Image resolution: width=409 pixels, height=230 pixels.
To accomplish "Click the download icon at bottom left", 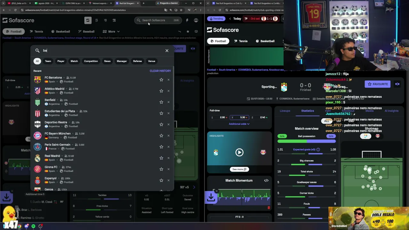I will pos(6,198).
